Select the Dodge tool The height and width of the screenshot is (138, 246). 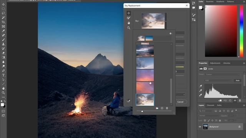point(3,66)
